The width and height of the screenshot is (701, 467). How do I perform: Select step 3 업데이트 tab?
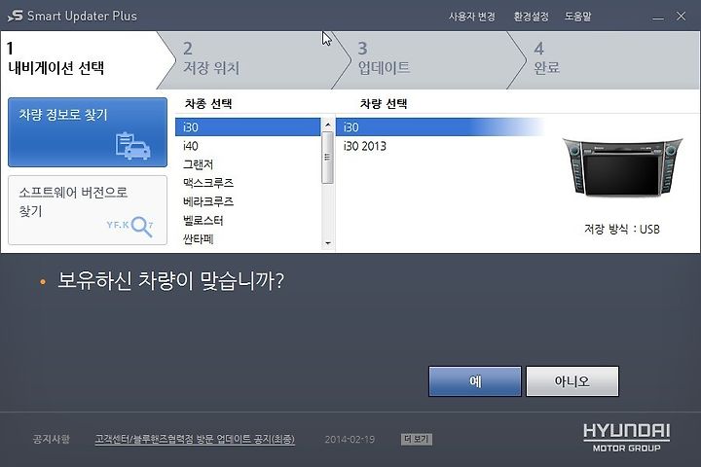(x=429, y=60)
